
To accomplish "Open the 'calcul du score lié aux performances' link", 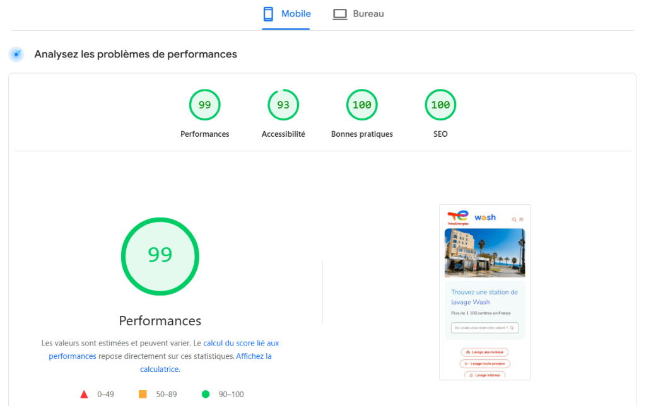I will point(241,343).
